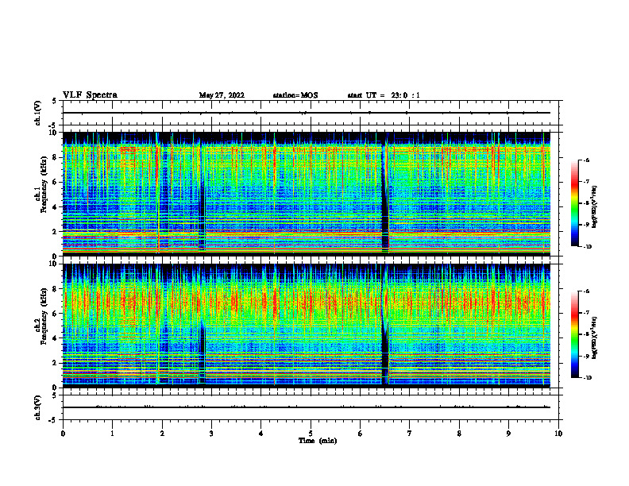Click the 'Time (min)' axis label
This screenshot has width=629, height=486.
pyautogui.click(x=318, y=441)
